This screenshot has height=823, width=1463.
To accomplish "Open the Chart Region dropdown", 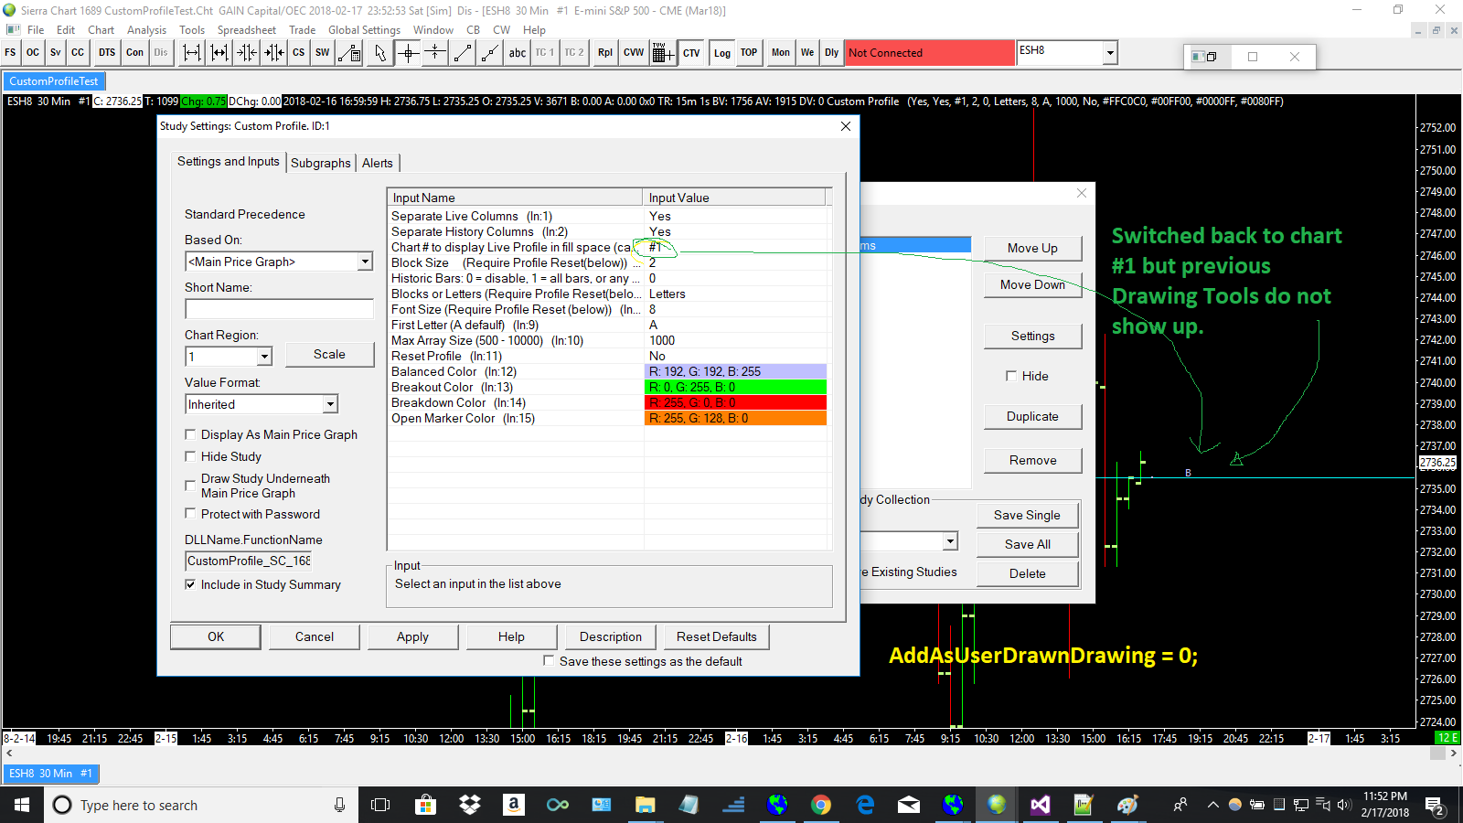I will click(264, 357).
